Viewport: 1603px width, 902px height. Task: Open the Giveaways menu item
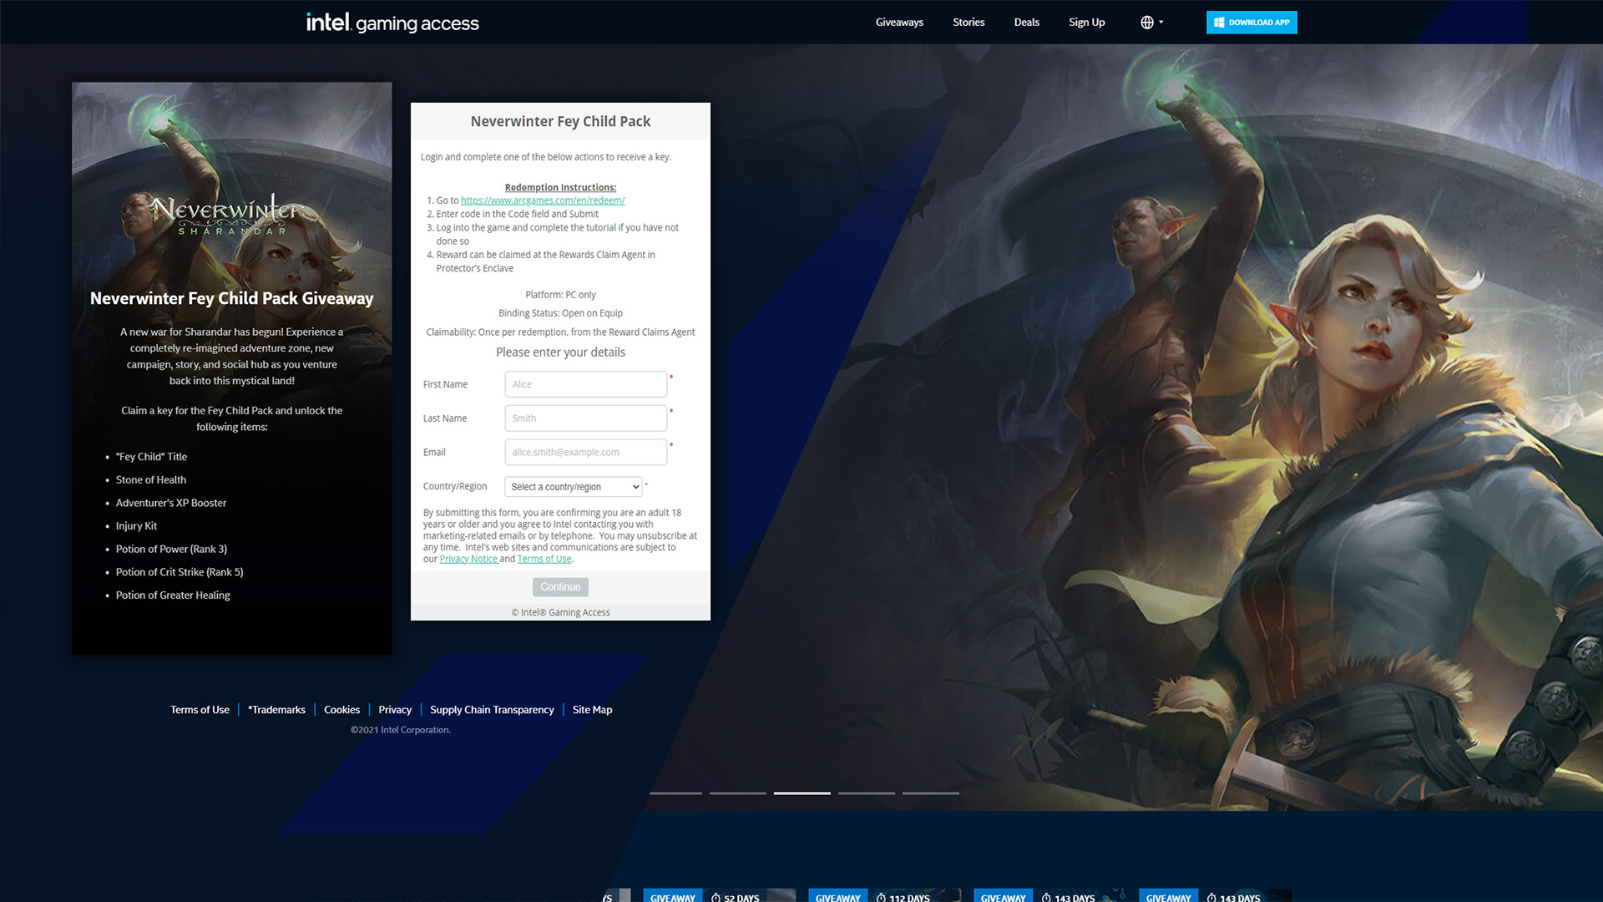click(899, 23)
